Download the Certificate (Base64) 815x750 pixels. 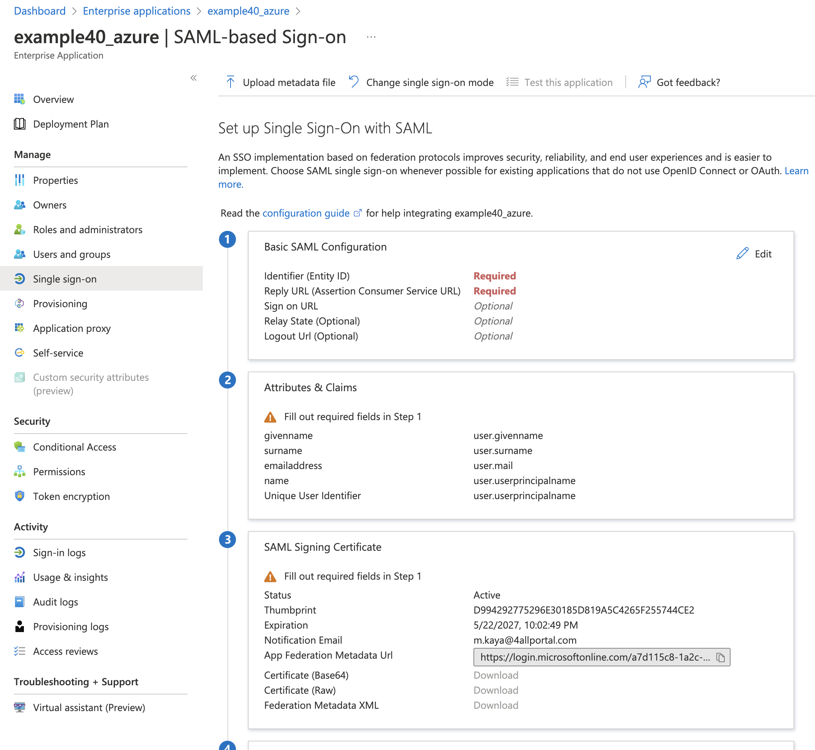click(495, 675)
